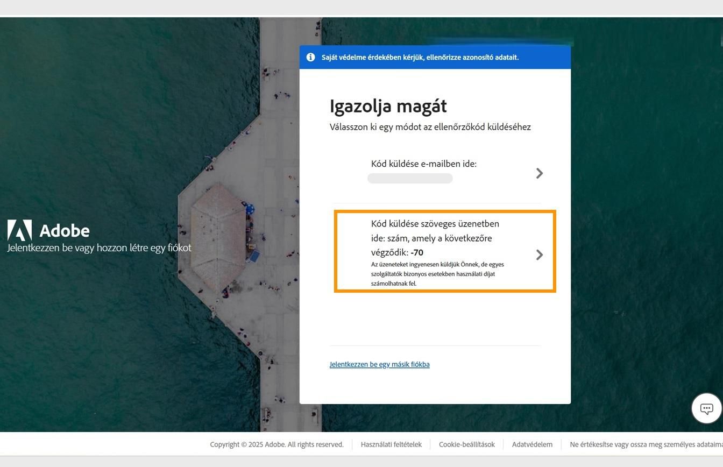The image size is (723, 467).
Task: Click the "Jelentkezzen be vagy hozzon létre" tagline
Action: click(x=99, y=247)
